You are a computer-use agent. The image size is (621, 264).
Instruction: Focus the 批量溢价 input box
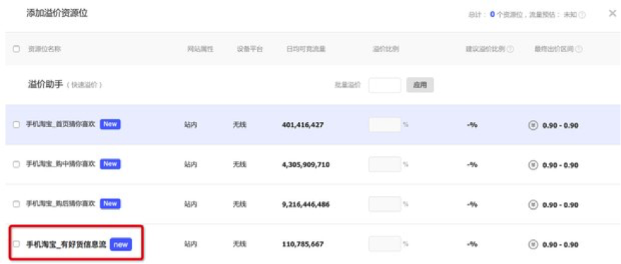tap(385, 85)
